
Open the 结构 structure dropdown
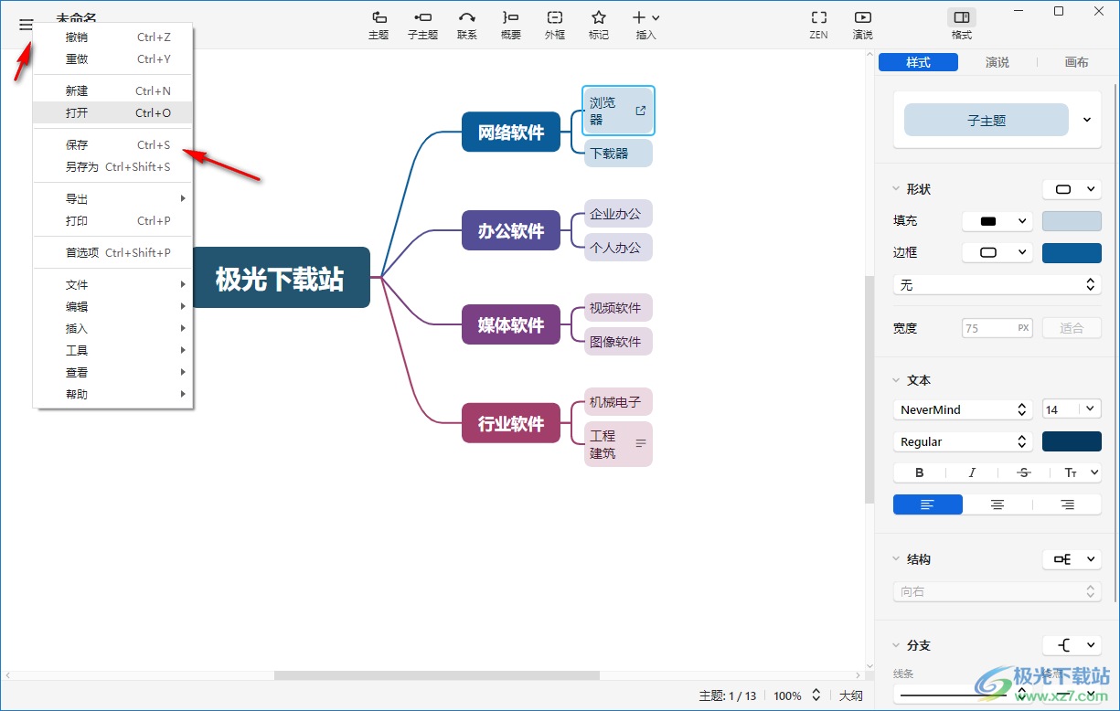[1072, 559]
